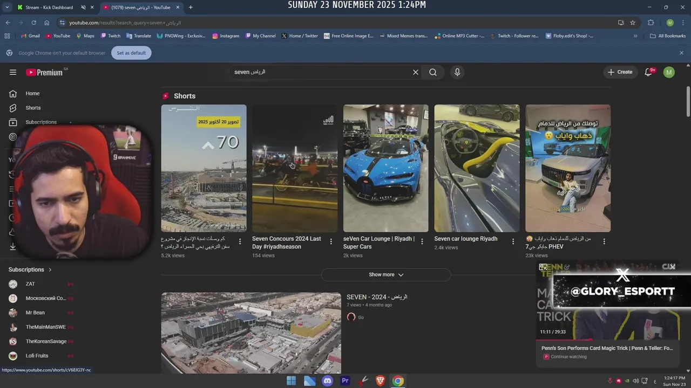The image size is (691, 388).
Task: Open Premiere Pro from the taskbar
Action: click(345, 381)
